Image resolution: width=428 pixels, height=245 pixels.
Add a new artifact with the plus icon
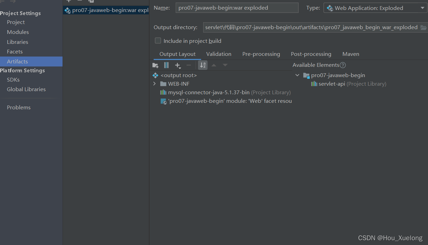click(x=68, y=1)
